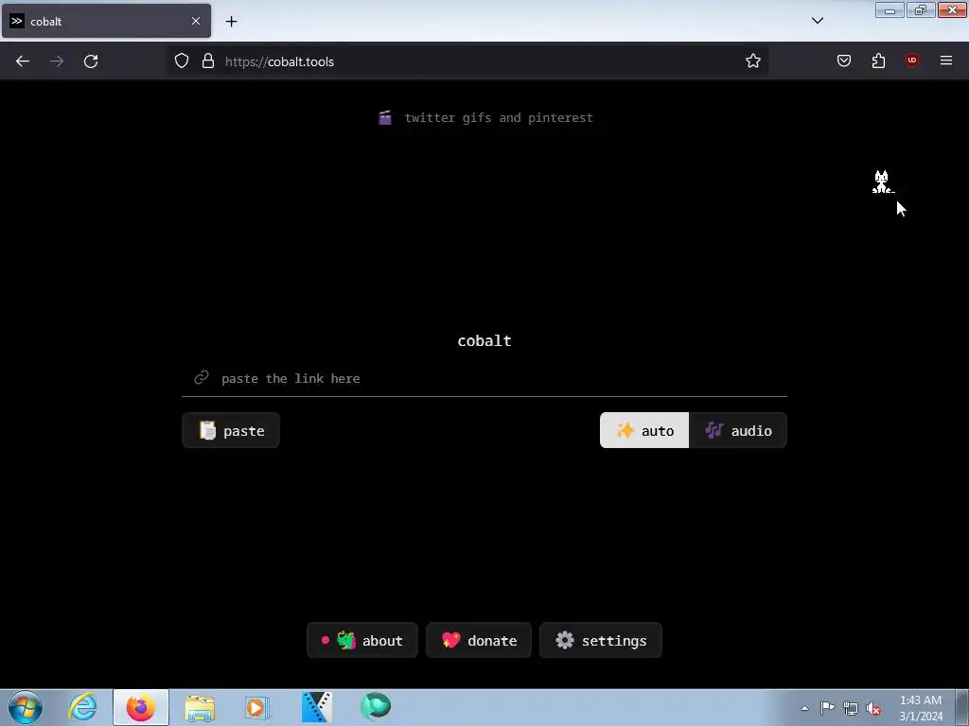
Task: Open the donate button
Action: point(479,640)
